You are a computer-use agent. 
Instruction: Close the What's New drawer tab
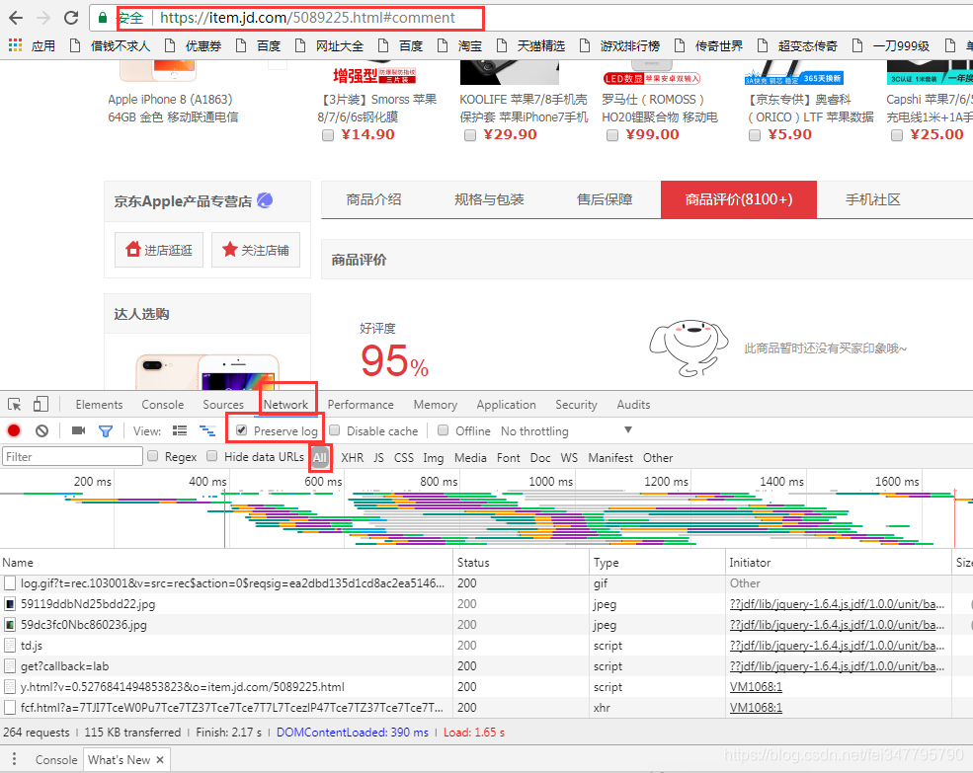(160, 759)
